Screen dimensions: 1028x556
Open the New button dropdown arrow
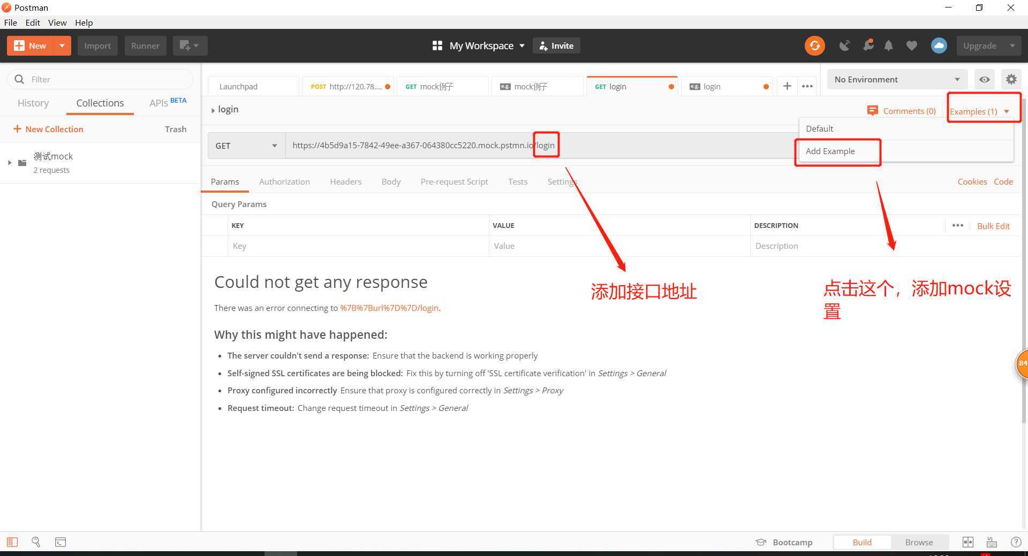(62, 45)
